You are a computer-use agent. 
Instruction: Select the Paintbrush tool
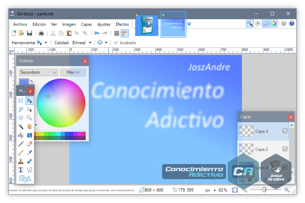pos(21,144)
